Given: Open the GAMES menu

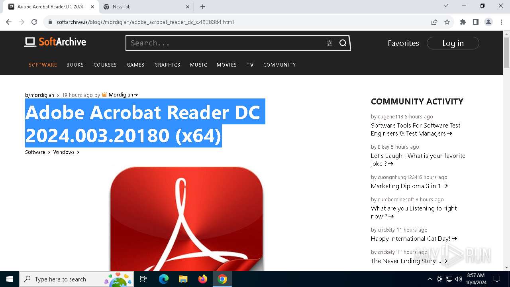Looking at the screenshot, I should (135, 65).
